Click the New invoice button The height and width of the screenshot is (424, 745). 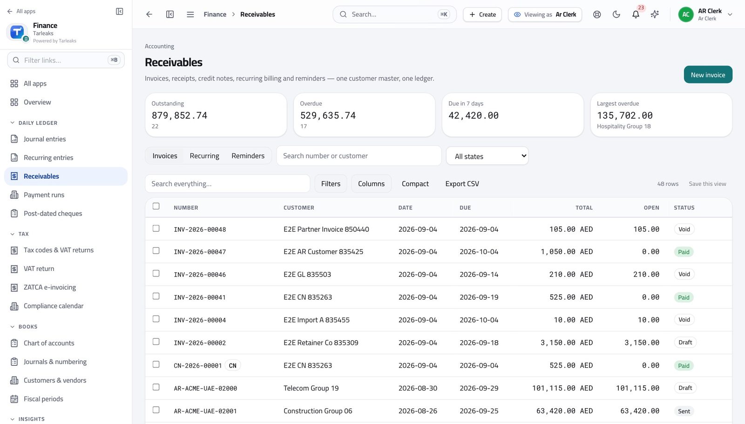click(708, 74)
